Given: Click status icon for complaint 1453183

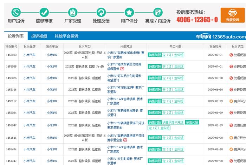Looking at the screenshot, I should pos(231,55).
